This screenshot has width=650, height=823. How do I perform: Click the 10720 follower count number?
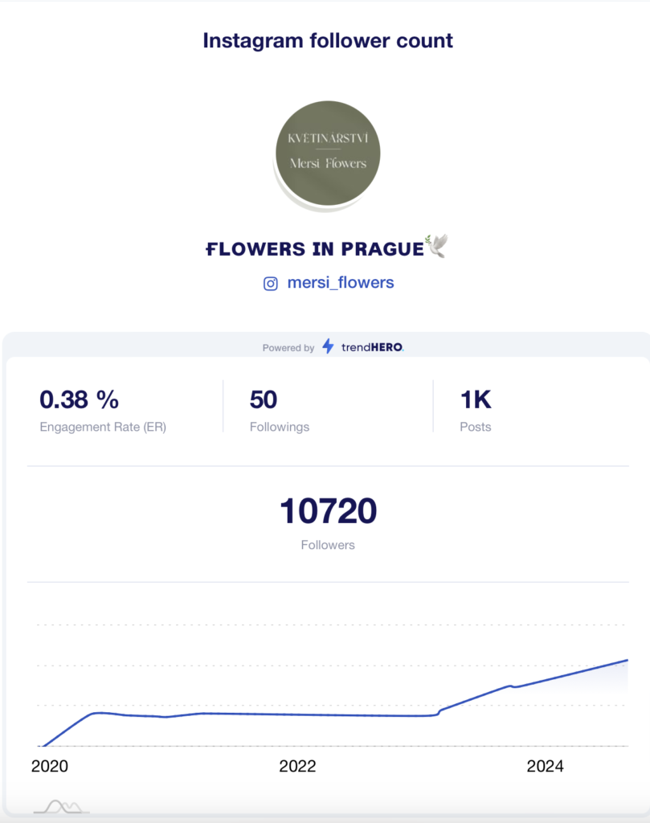click(x=328, y=511)
